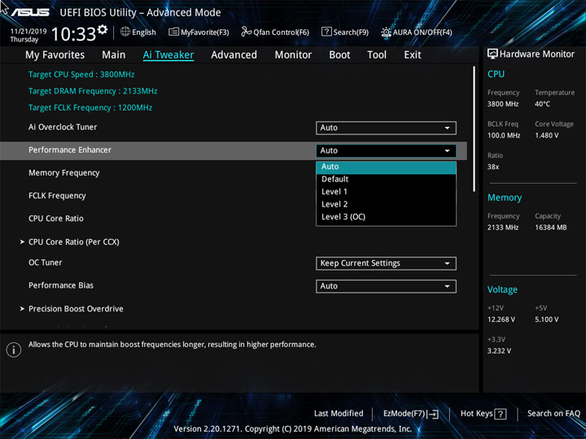Click +12V voltage value 12.268 V
This screenshot has width=586, height=439.
coord(501,319)
